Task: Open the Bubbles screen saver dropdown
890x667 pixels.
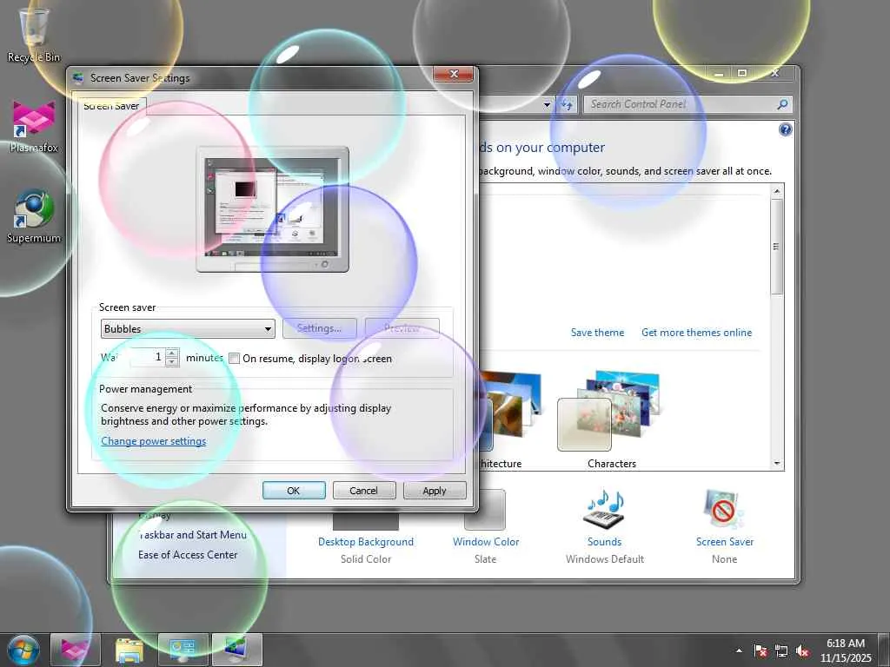Action: pyautogui.click(x=188, y=329)
